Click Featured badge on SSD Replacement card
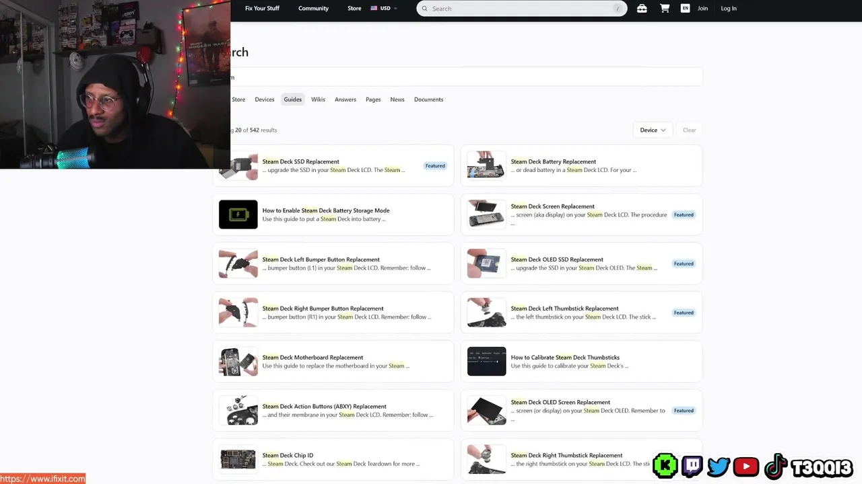862x484 pixels. pos(435,166)
